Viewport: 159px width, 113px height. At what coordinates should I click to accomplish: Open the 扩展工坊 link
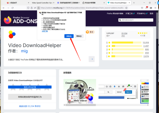coord(130,13)
